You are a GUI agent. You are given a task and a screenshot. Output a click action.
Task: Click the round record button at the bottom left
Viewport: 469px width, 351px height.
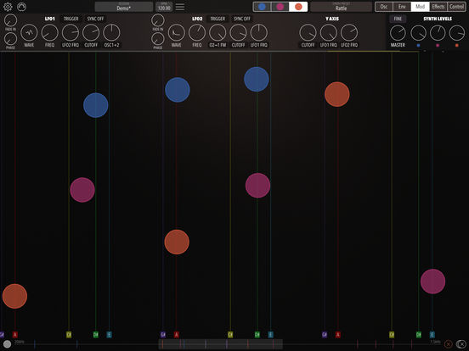(x=7, y=344)
